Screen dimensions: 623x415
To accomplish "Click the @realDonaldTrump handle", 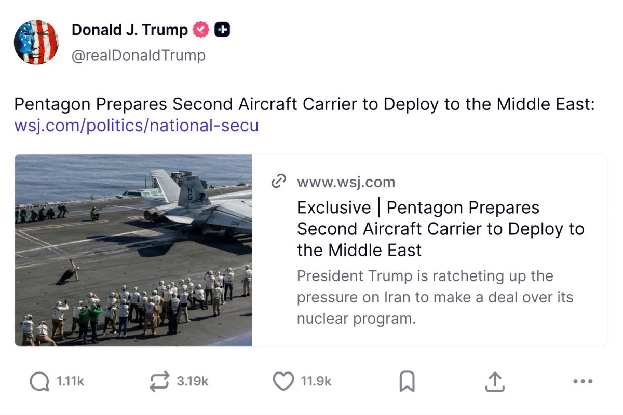I will point(138,55).
